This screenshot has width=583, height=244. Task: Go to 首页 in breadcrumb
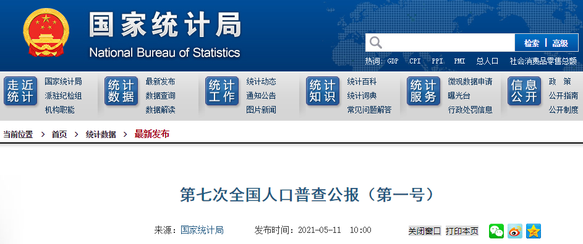[x=59, y=134]
